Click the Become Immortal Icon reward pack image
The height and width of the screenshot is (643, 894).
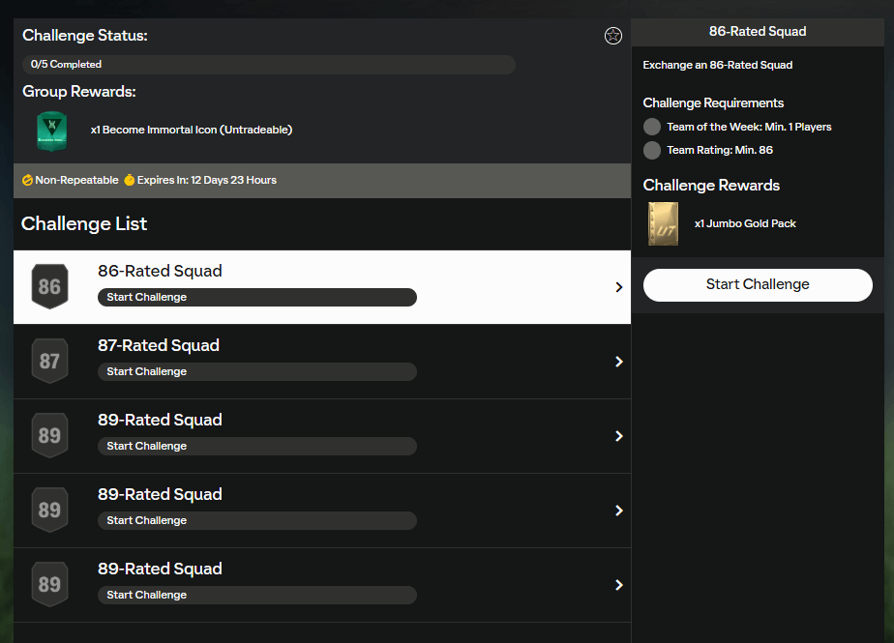coord(51,130)
